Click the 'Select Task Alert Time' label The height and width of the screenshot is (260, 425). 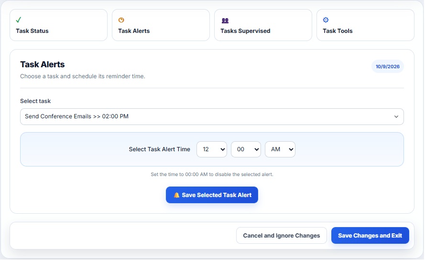point(159,149)
